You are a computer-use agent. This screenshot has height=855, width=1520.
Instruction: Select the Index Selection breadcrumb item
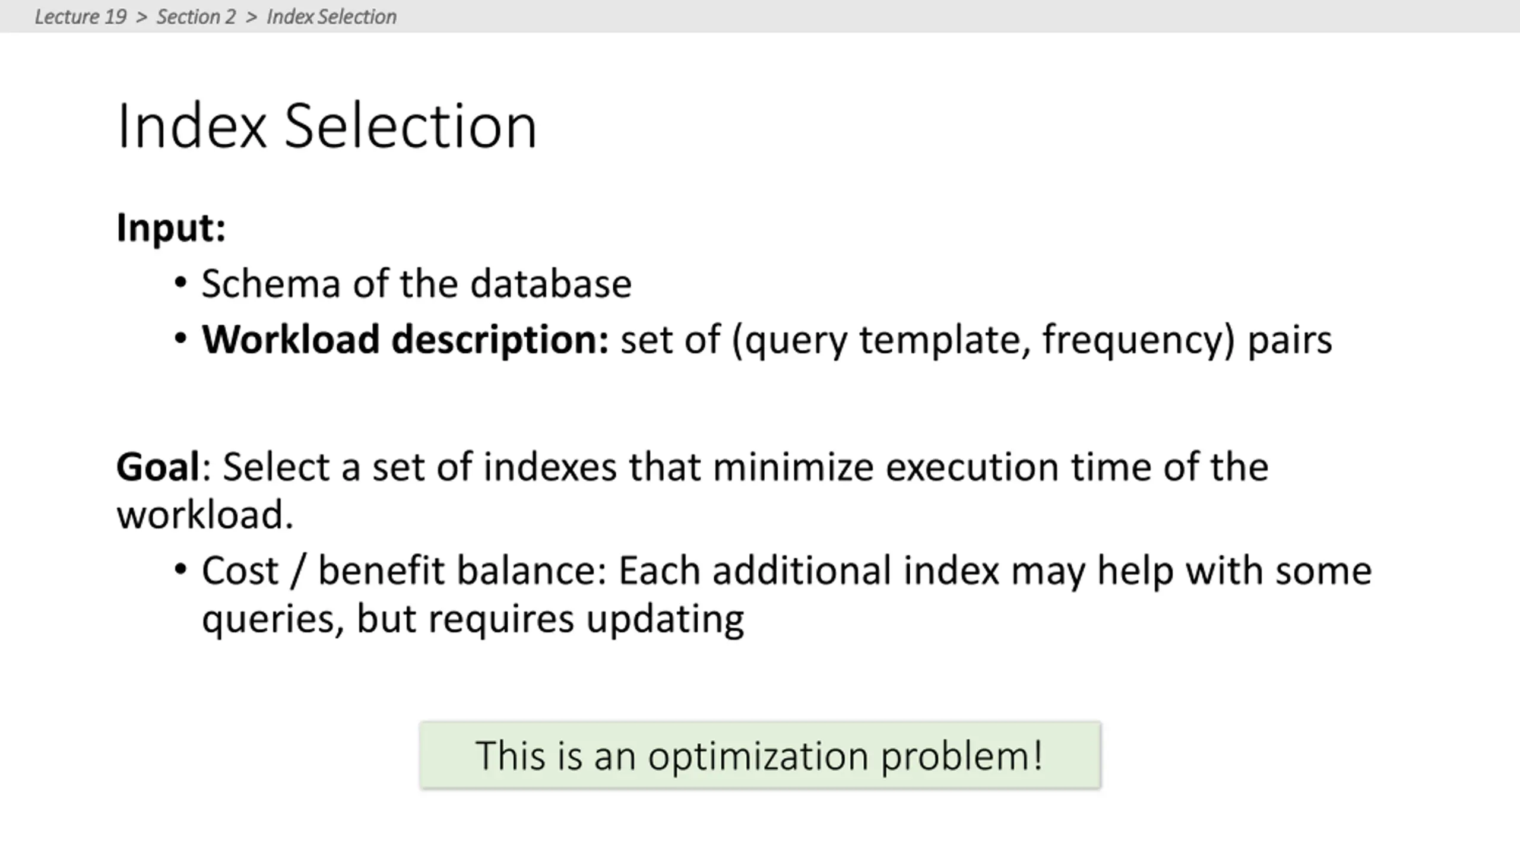click(331, 17)
